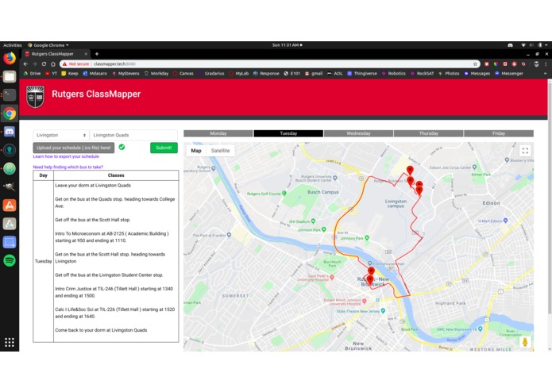The width and height of the screenshot is (552, 392).
Task: Open a new browser tab
Action: coord(96,54)
